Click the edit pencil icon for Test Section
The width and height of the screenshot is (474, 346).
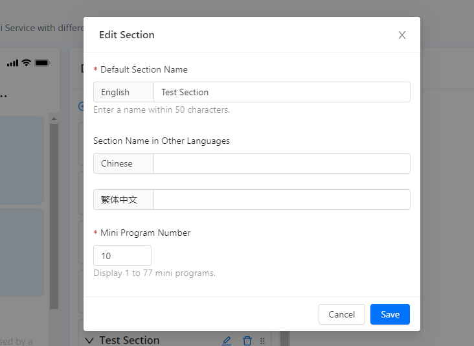(x=227, y=341)
